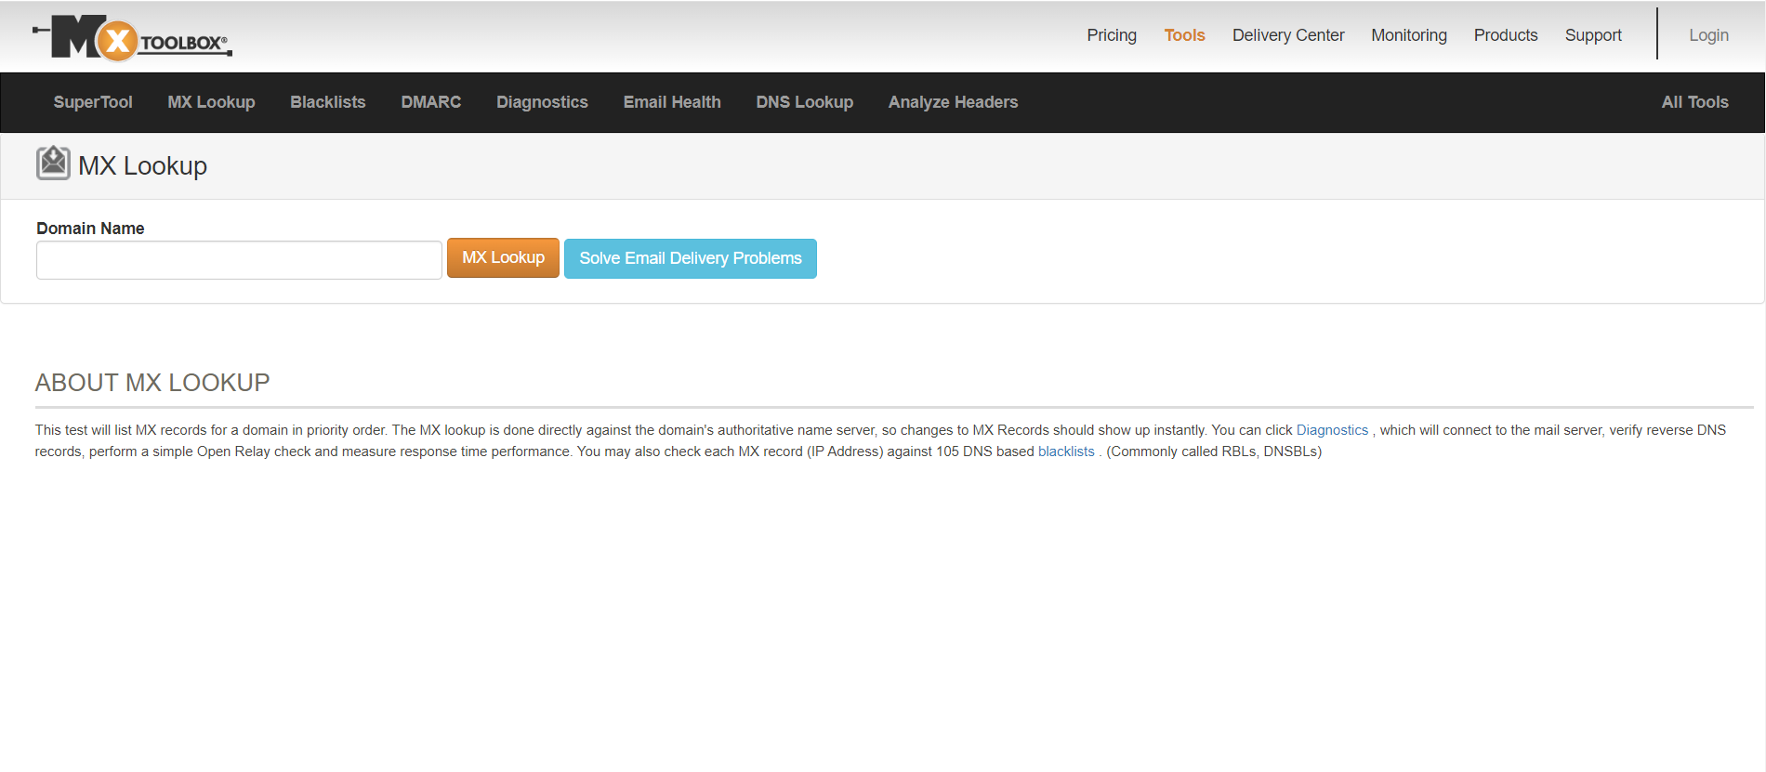Switch to the SuperTool tab
Image resolution: width=1766 pixels, height=772 pixels.
(x=93, y=102)
